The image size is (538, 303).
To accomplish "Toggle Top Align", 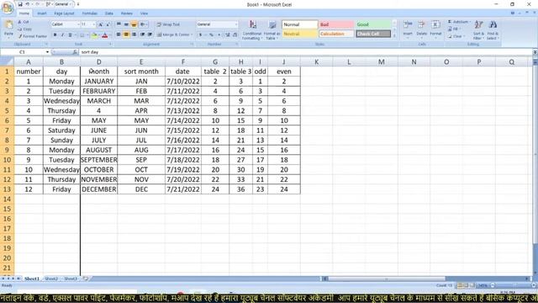I will 119,24.
